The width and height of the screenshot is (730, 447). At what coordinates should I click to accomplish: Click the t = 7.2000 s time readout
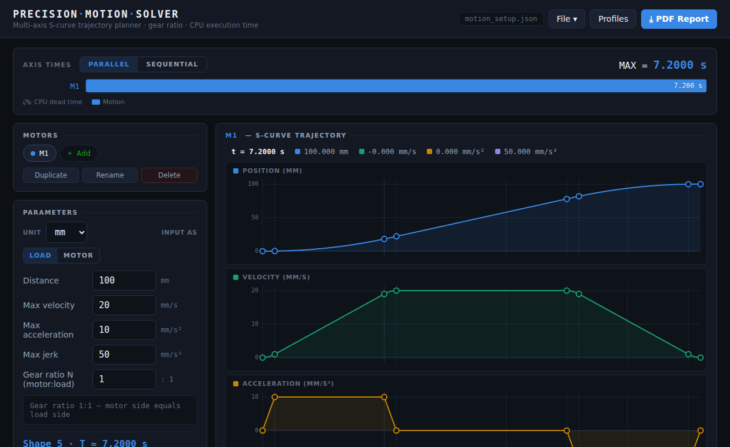click(x=258, y=152)
